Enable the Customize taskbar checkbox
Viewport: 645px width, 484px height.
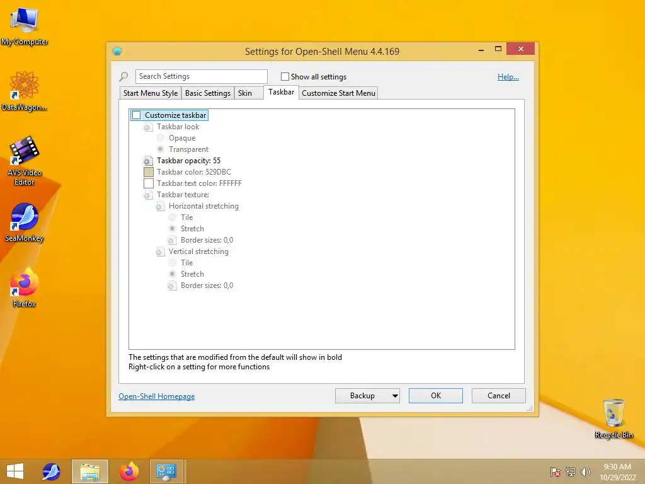point(137,115)
